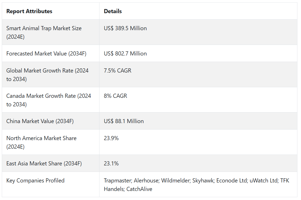Viewport: 301px width, 200px height.
Task: Click the US$ 88.1 Million value
Action: tap(124, 121)
